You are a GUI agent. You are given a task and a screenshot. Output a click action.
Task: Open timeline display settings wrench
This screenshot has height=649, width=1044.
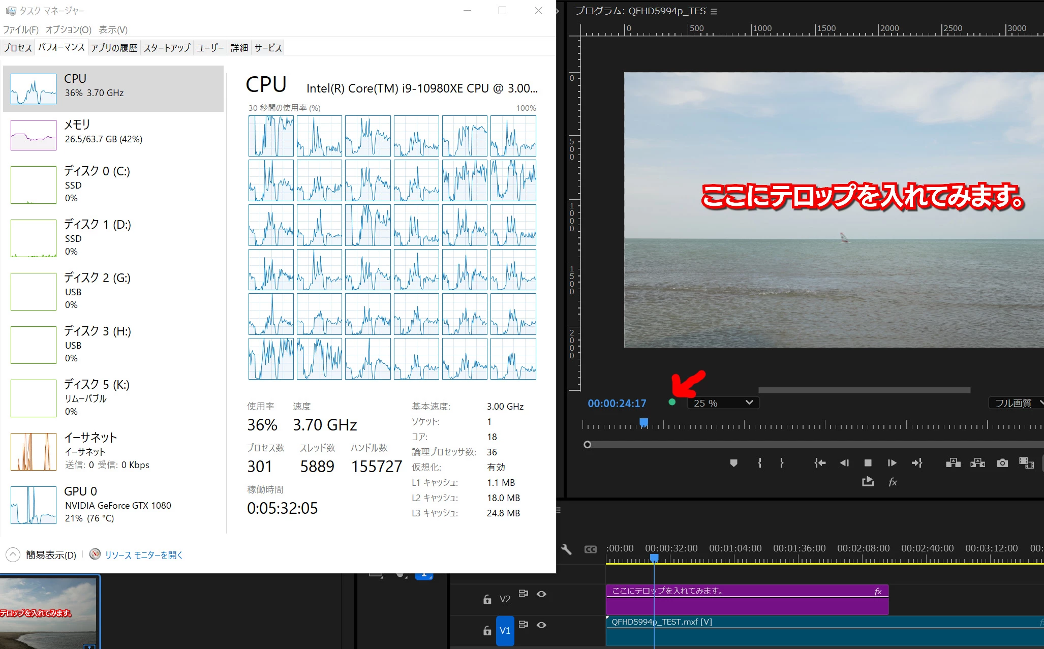click(x=566, y=549)
